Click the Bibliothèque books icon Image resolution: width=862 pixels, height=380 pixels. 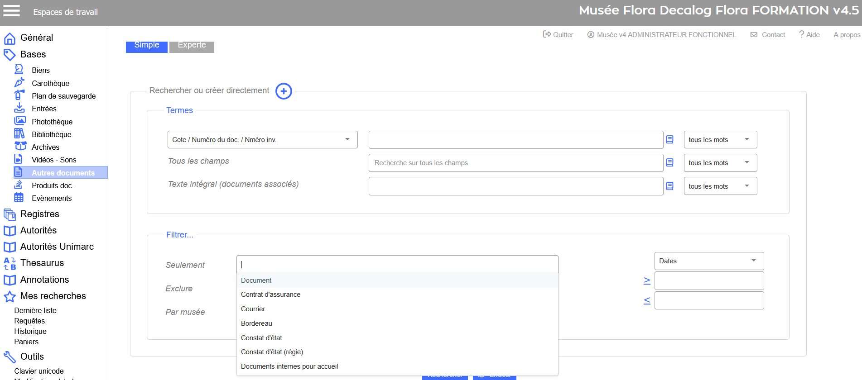(19, 133)
